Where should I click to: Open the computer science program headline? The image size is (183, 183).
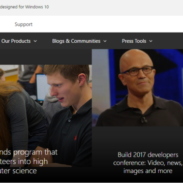(29, 162)
